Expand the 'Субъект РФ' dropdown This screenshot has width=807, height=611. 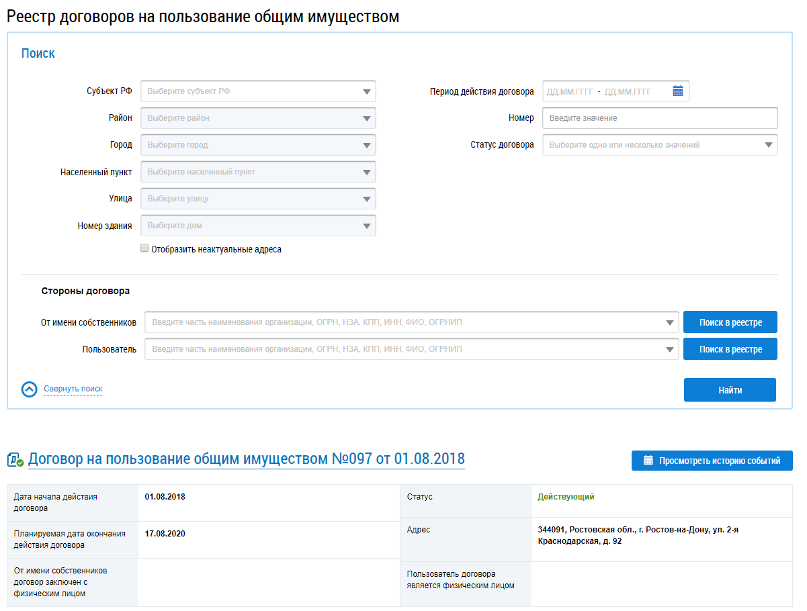click(x=258, y=91)
